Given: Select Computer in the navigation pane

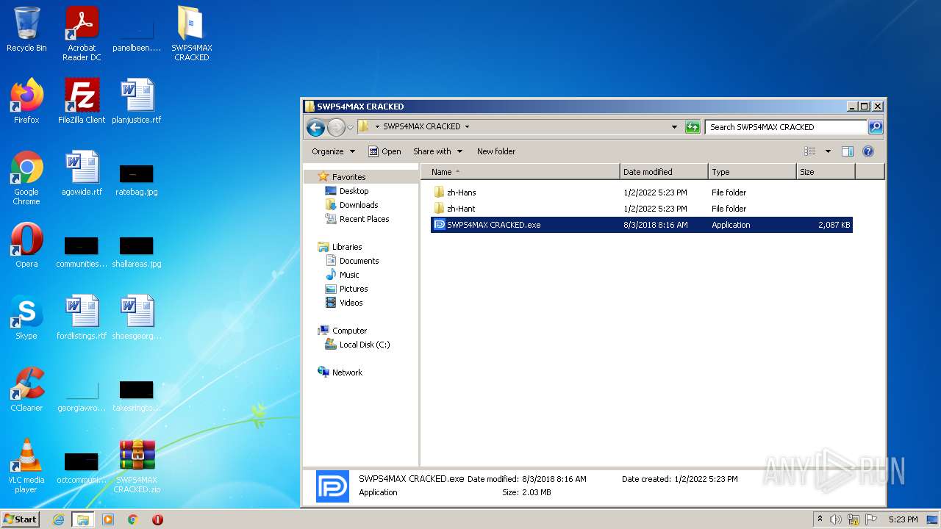Looking at the screenshot, I should pos(349,331).
